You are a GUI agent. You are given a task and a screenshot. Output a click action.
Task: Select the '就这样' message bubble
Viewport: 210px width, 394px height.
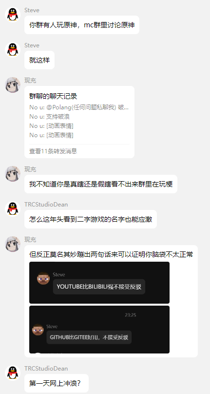point(39,60)
